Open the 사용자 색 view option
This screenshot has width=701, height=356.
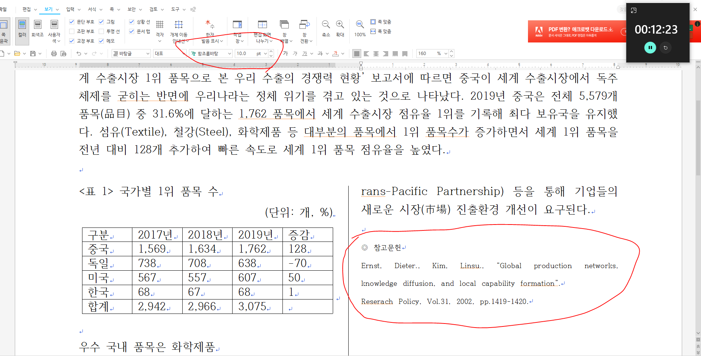[x=54, y=31]
